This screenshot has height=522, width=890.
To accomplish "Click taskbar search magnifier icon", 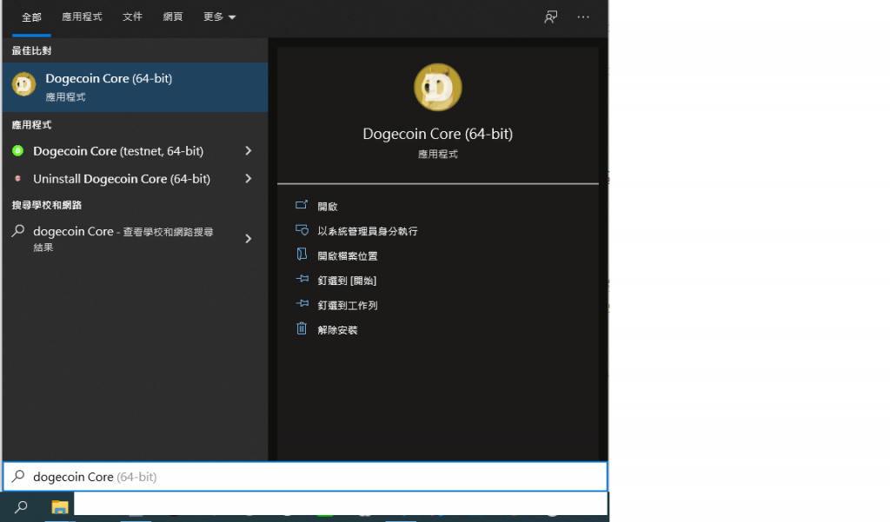I will pos(21,506).
